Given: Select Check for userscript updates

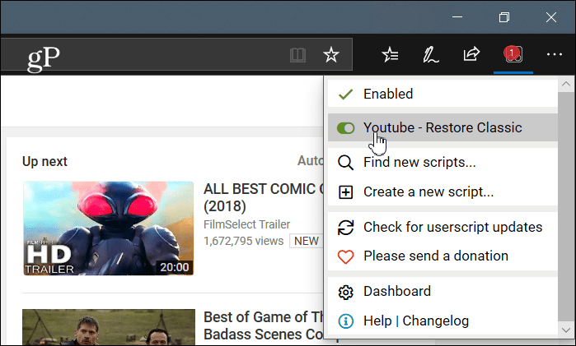Looking at the screenshot, I should tap(443, 227).
